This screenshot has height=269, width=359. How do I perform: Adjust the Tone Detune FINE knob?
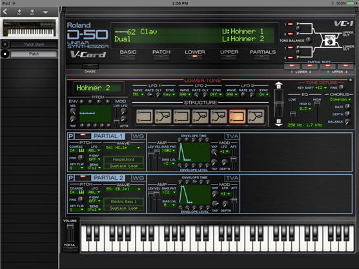coord(342,87)
